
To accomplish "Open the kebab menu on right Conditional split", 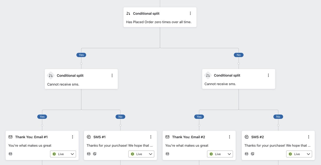I will [268, 75].
